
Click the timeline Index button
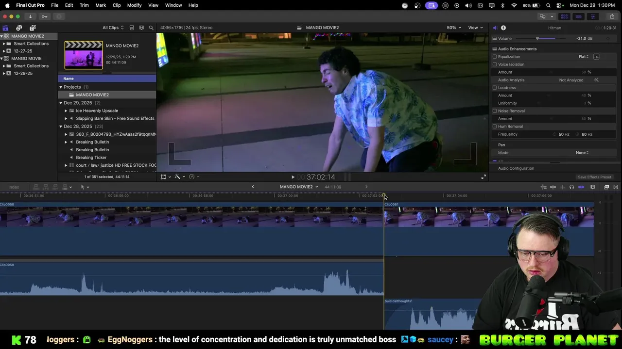pyautogui.click(x=14, y=187)
